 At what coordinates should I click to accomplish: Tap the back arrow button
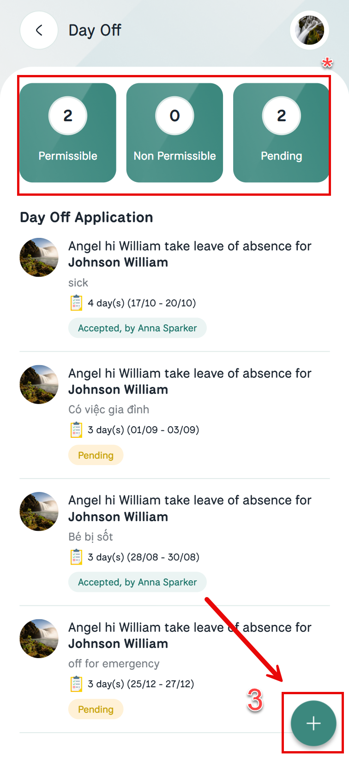click(x=39, y=31)
